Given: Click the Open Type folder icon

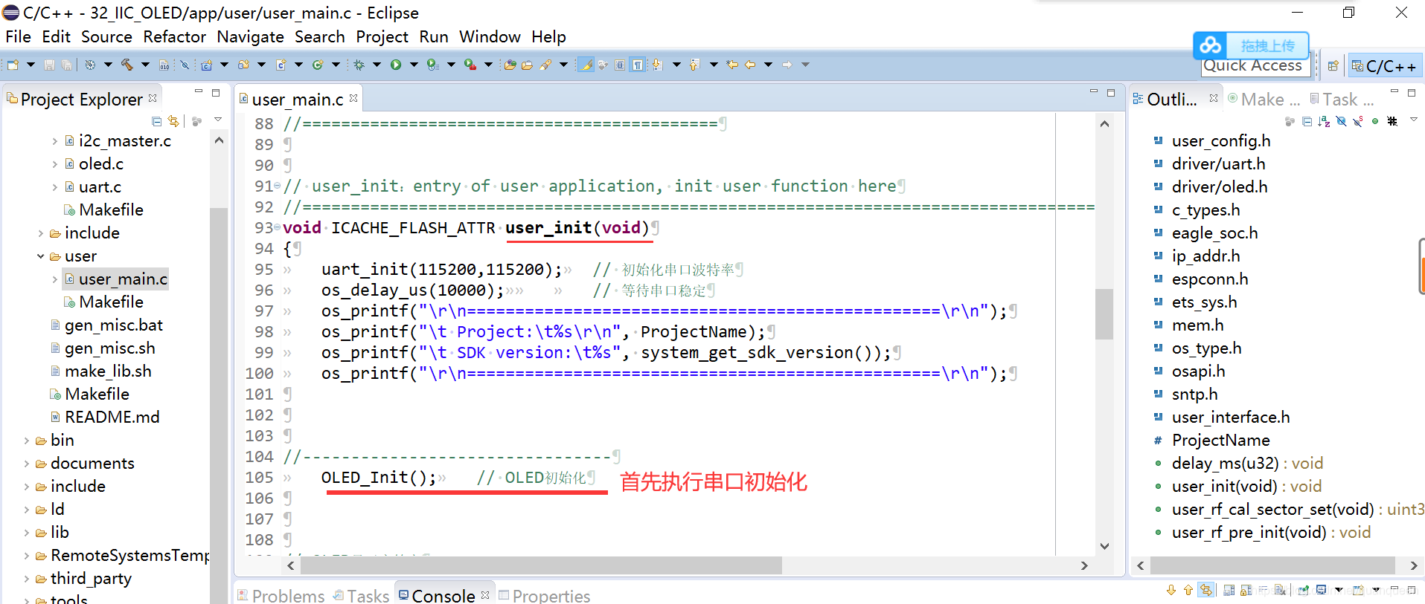Looking at the screenshot, I should tap(510, 65).
